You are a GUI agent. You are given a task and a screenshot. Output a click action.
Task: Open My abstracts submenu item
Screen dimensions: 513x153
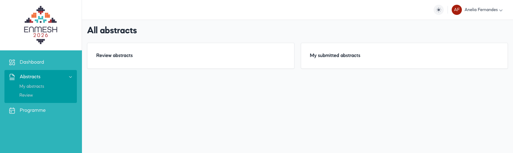pyautogui.click(x=32, y=86)
